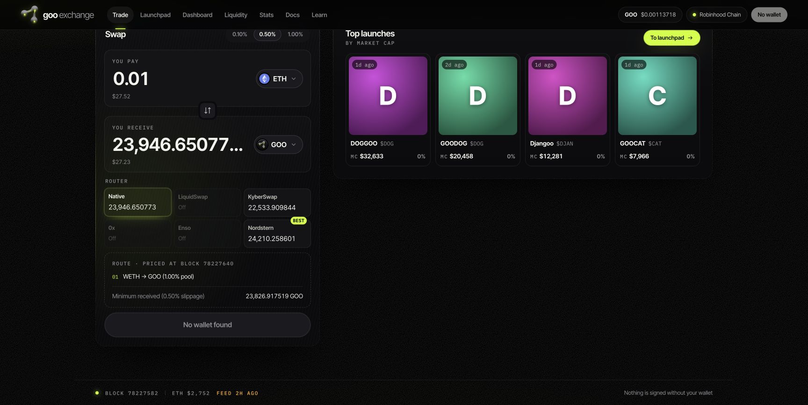Click the arrow in To launchpad button
Viewport: 808px width, 405px height.
coord(690,38)
